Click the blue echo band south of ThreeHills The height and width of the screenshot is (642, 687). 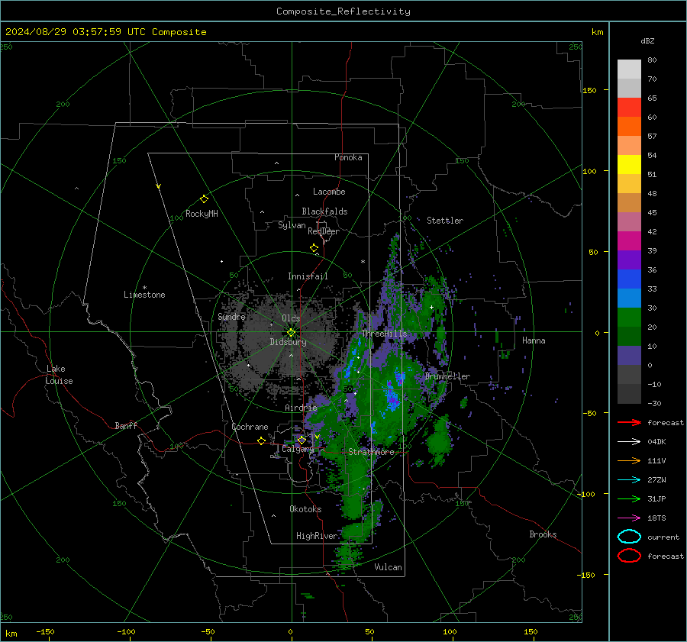click(350, 365)
